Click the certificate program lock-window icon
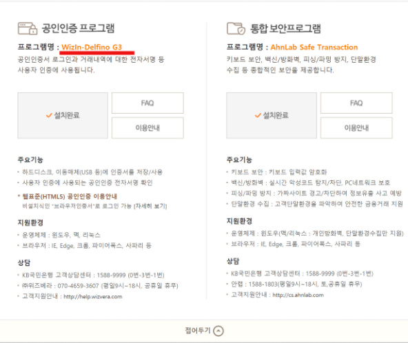The image size is (408, 343). 28,28
